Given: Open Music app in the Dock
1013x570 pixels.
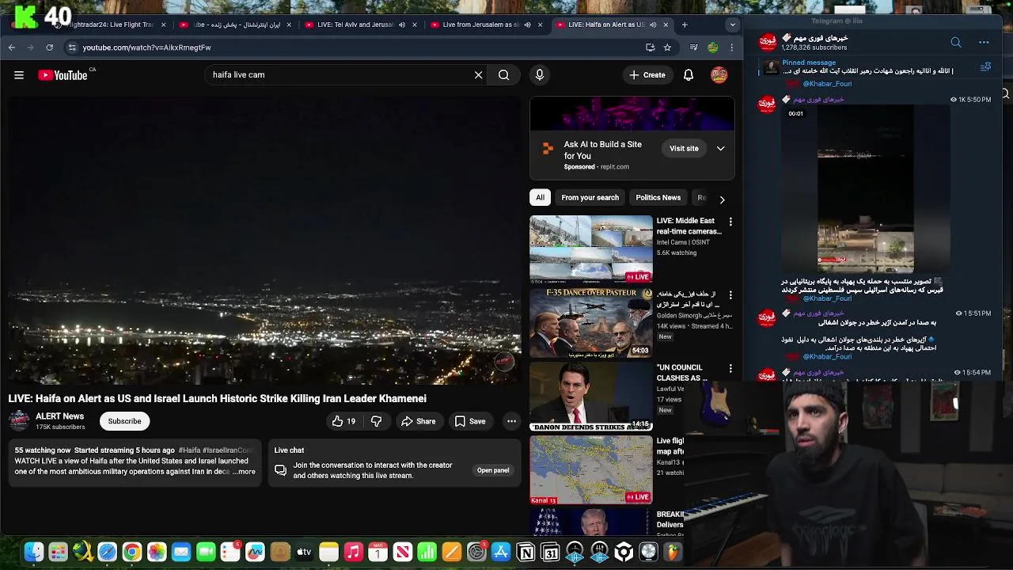Looking at the screenshot, I should [x=354, y=552].
